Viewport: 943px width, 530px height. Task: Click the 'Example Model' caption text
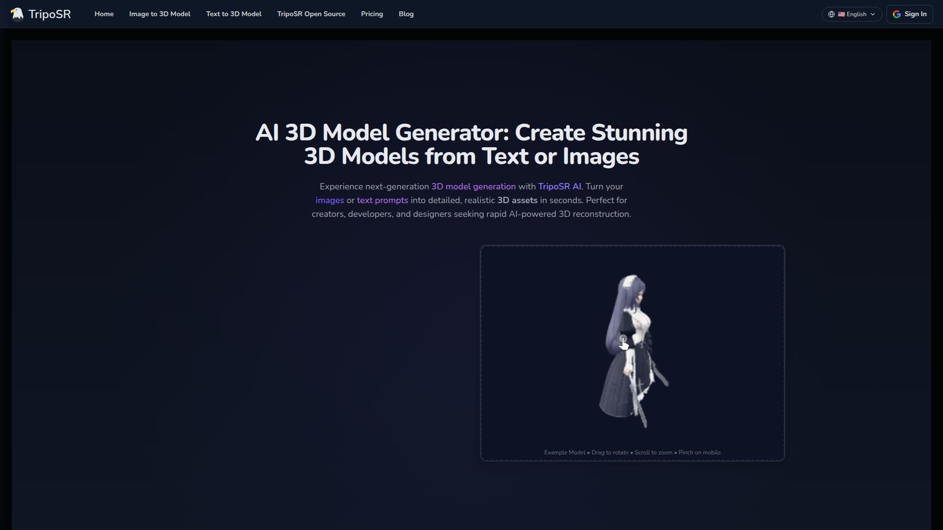(565, 452)
